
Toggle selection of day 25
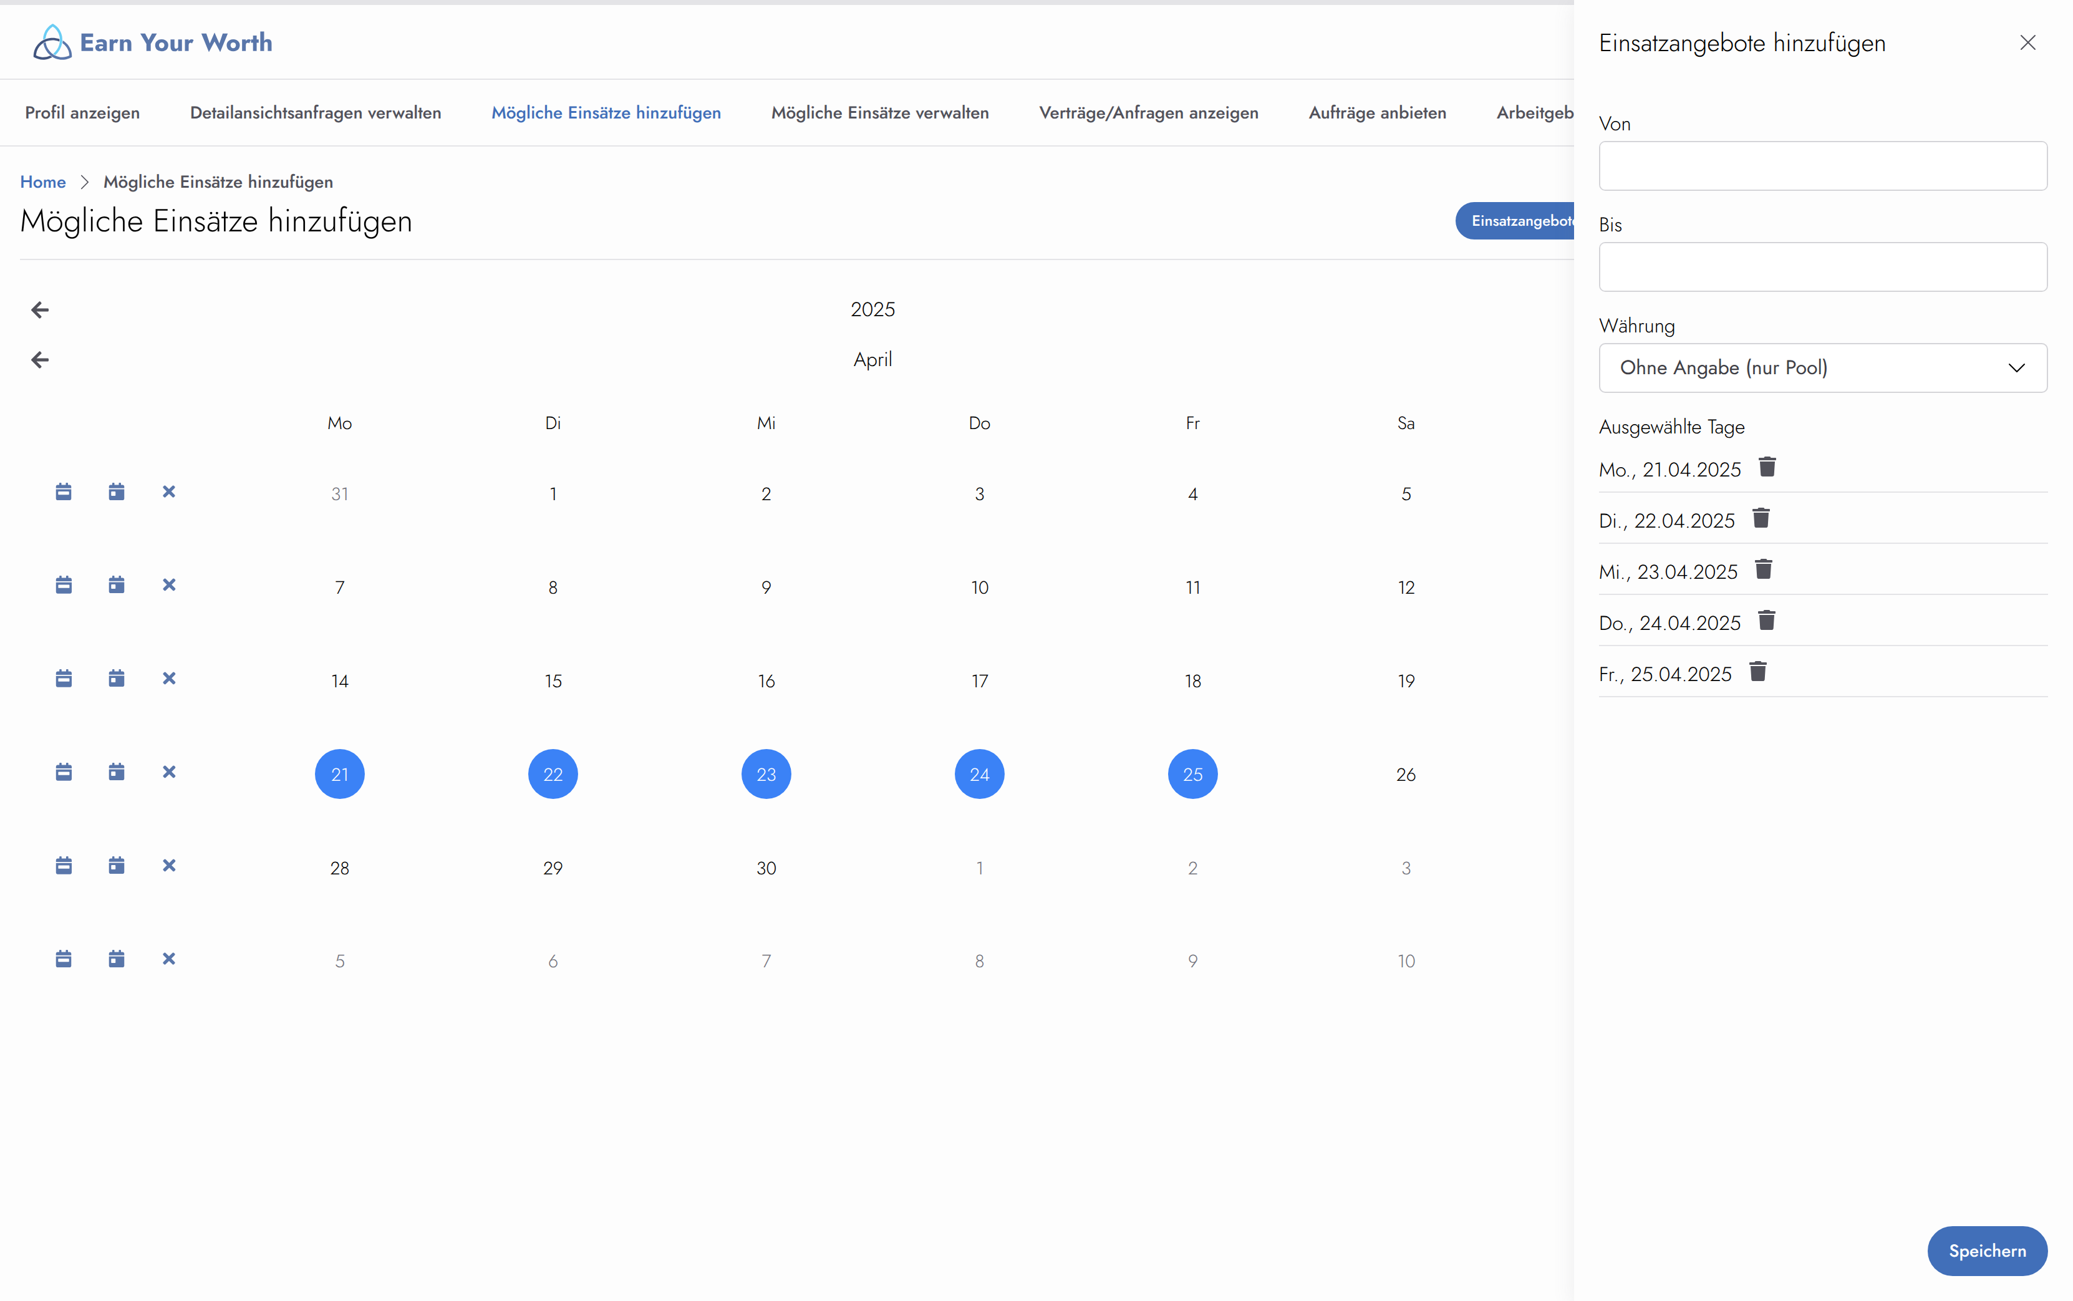coord(1192,775)
